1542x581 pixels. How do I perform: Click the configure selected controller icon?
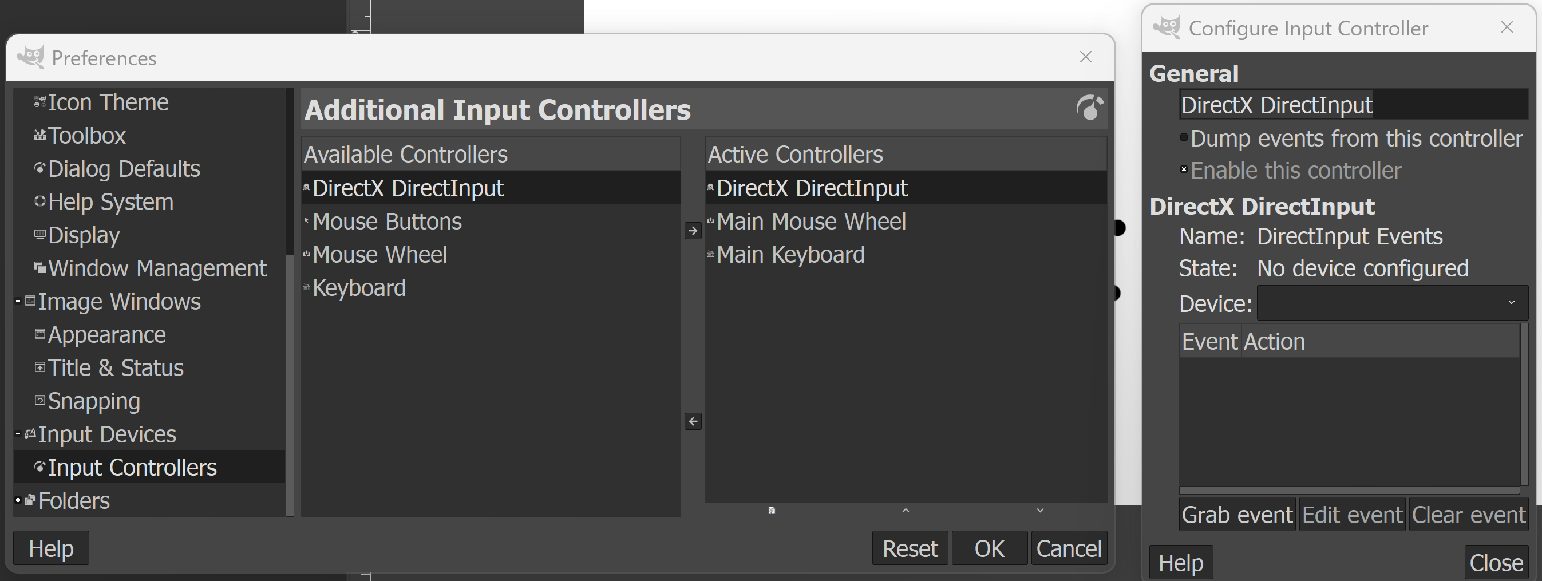point(772,511)
